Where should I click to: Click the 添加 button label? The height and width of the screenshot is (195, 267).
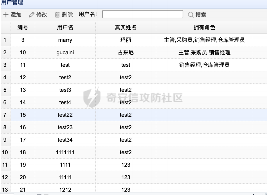16,15
